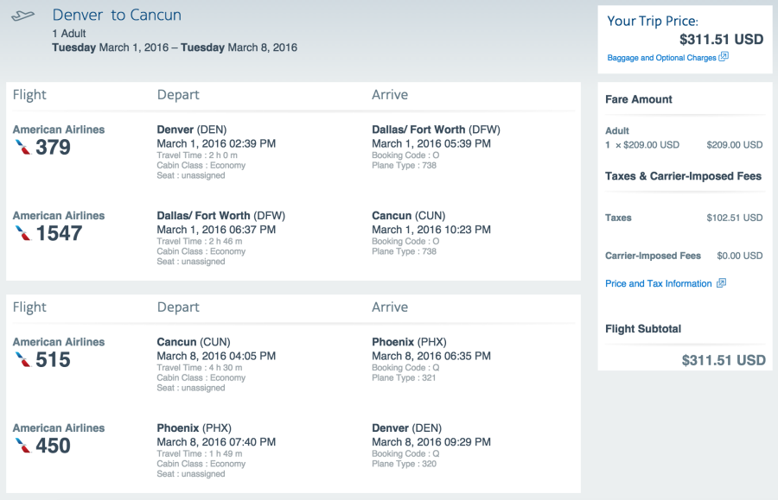
Task: Click the Dallas/Fort Worth arrival of flight 379
Action: 436,130
